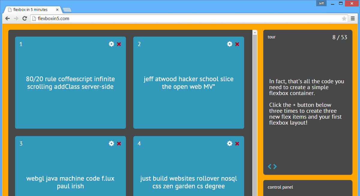This screenshot has width=360, height=196.
Task: Open settings gear on flex item 4
Action: (229, 144)
